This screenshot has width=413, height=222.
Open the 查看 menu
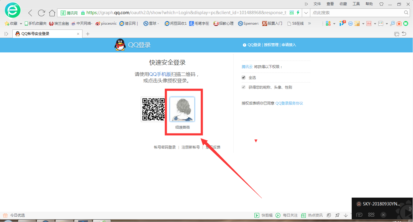[x=330, y=4]
